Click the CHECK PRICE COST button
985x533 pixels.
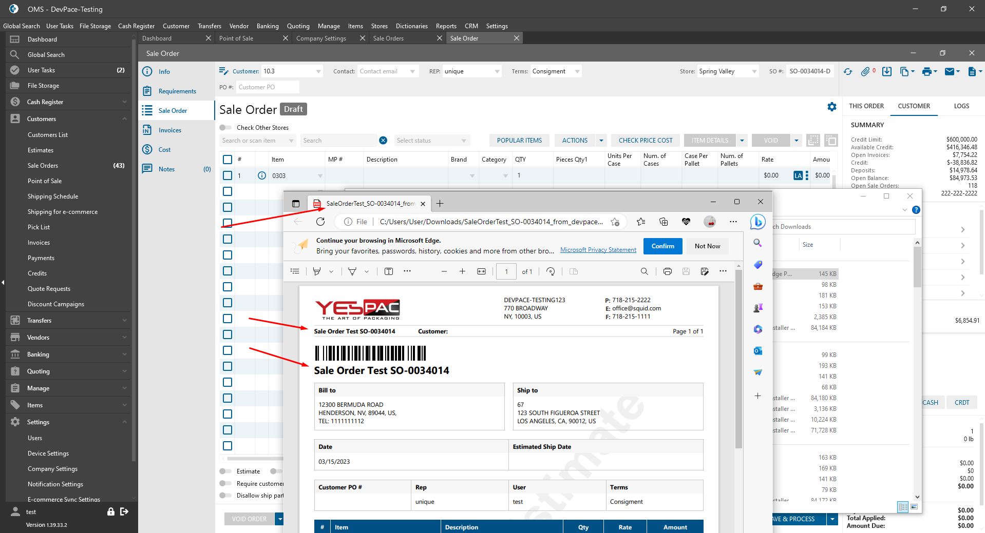(645, 141)
